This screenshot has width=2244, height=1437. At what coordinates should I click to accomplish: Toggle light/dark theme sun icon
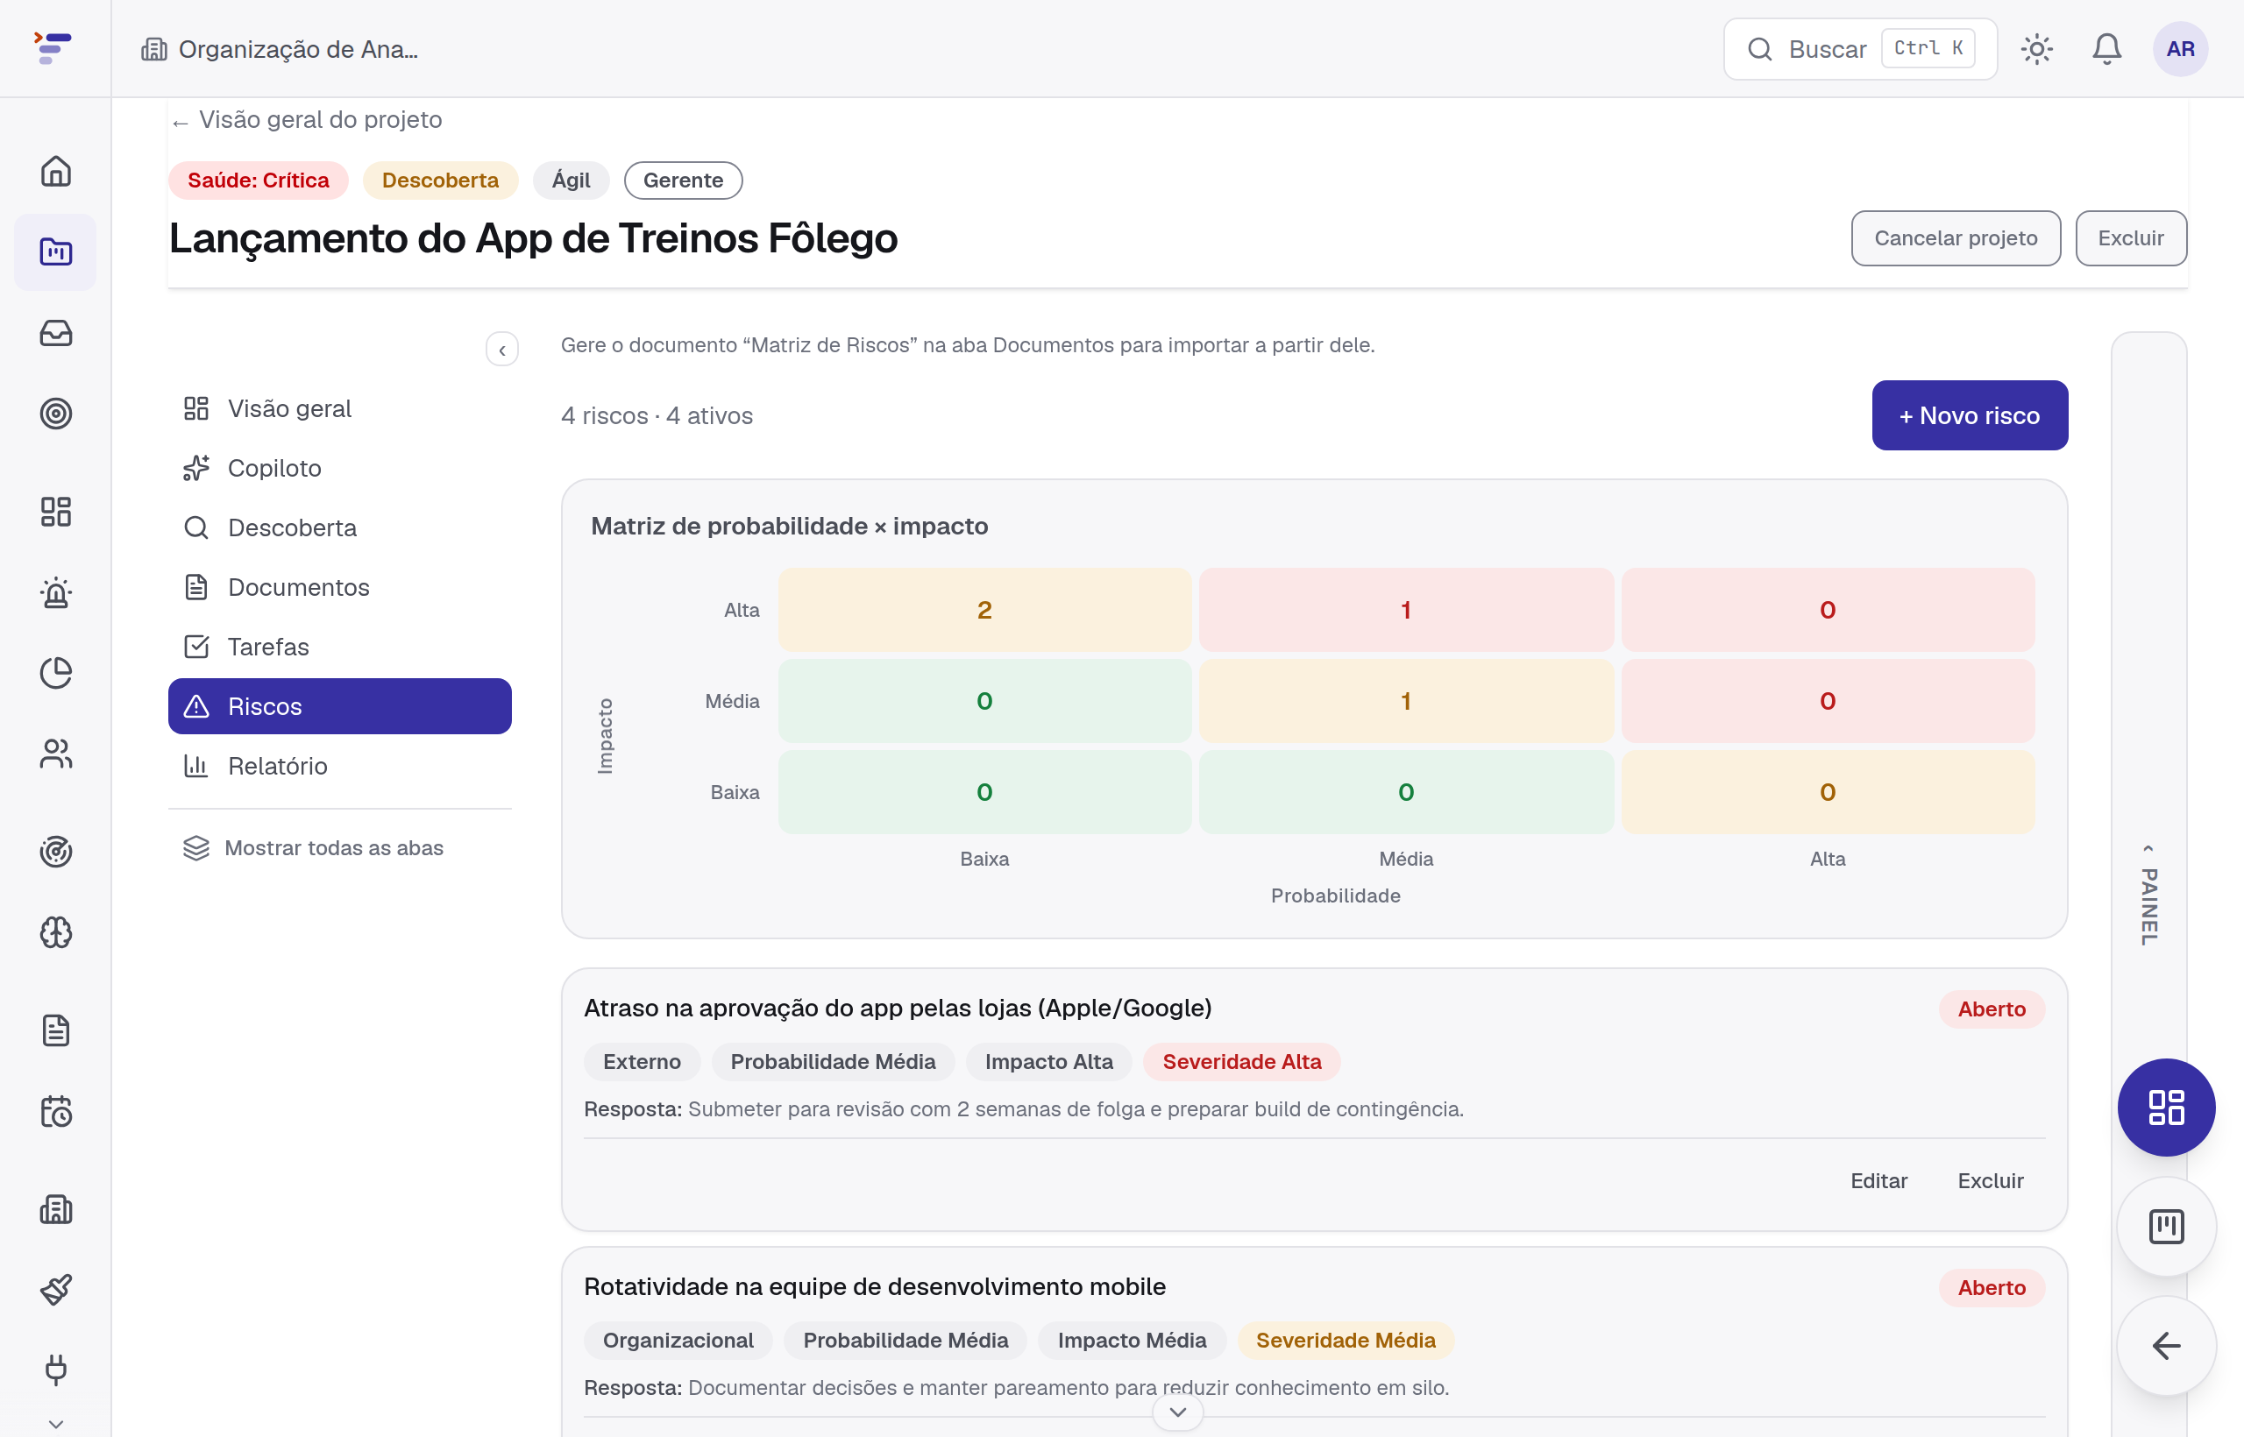2036,48
